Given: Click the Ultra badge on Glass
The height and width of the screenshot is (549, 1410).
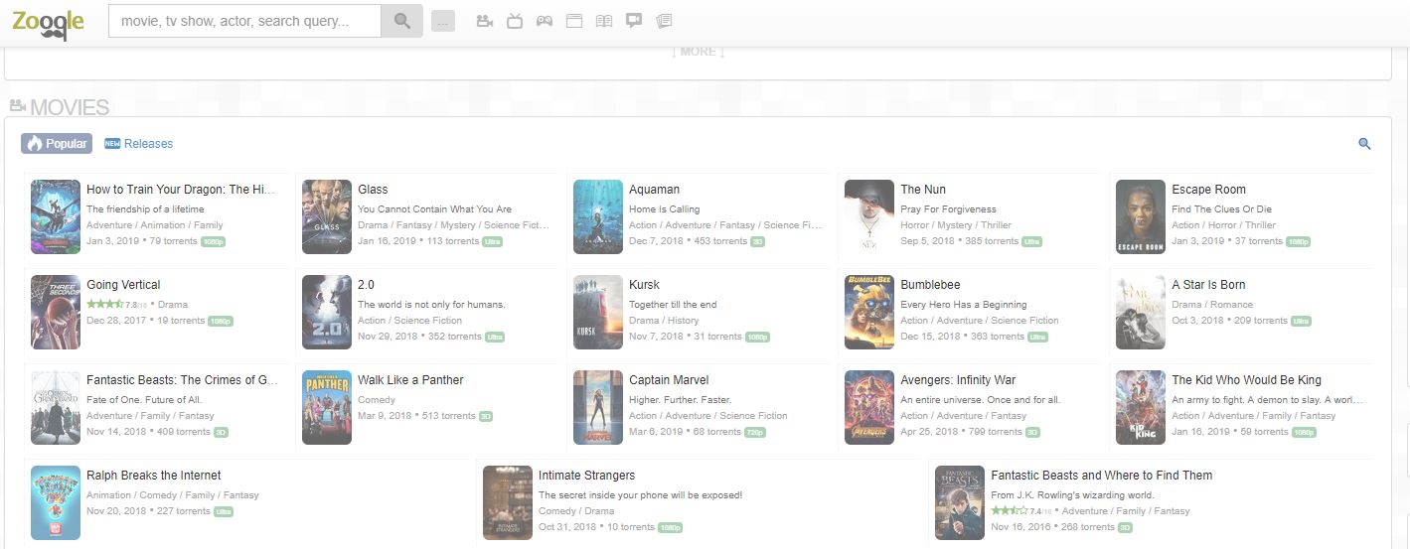Looking at the screenshot, I should click(492, 241).
